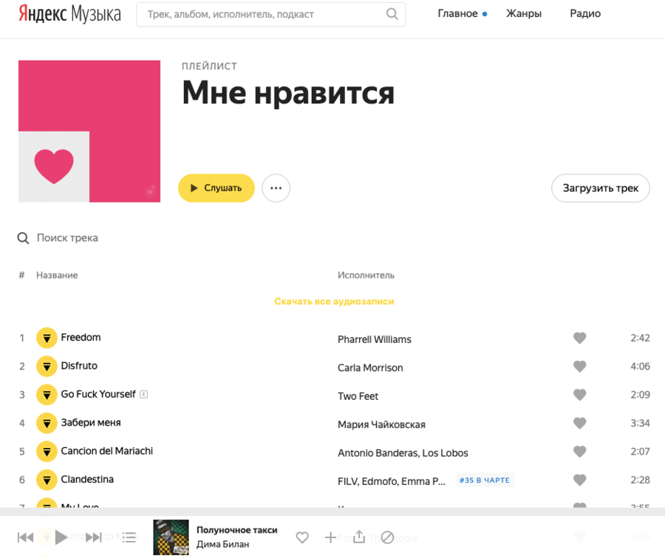The image size is (665, 558).
Task: Open the Забери меня track title
Action: point(91,423)
